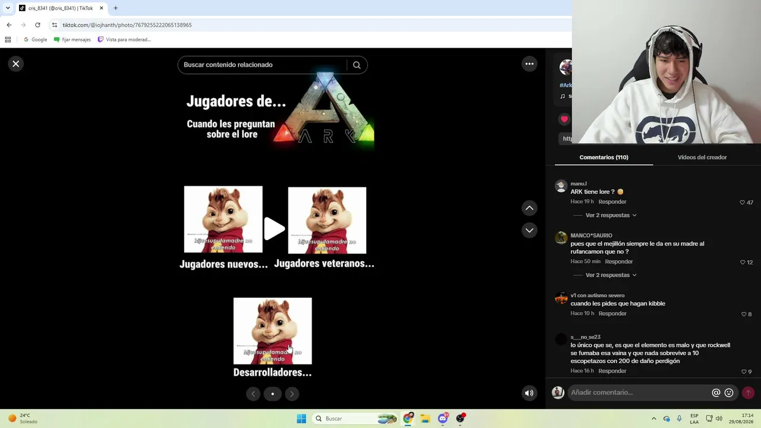Click the 'Desarrolladores...' chipmunk image
Image resolution: width=761 pixels, height=428 pixels.
point(272,331)
